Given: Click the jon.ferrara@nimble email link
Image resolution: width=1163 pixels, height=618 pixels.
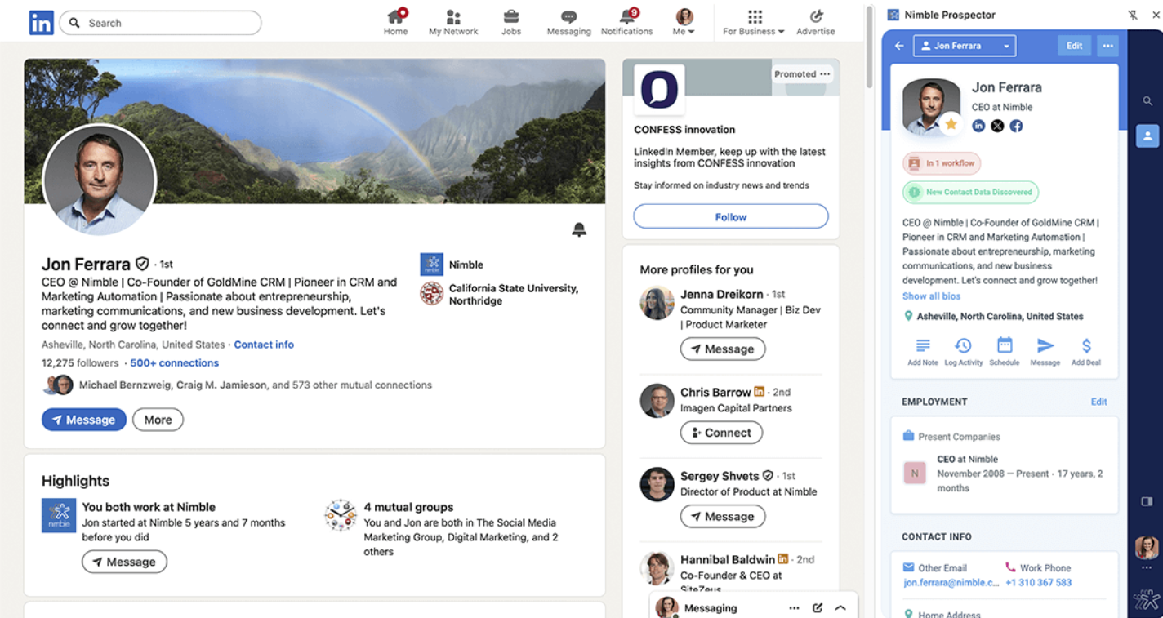Looking at the screenshot, I should pos(951,582).
